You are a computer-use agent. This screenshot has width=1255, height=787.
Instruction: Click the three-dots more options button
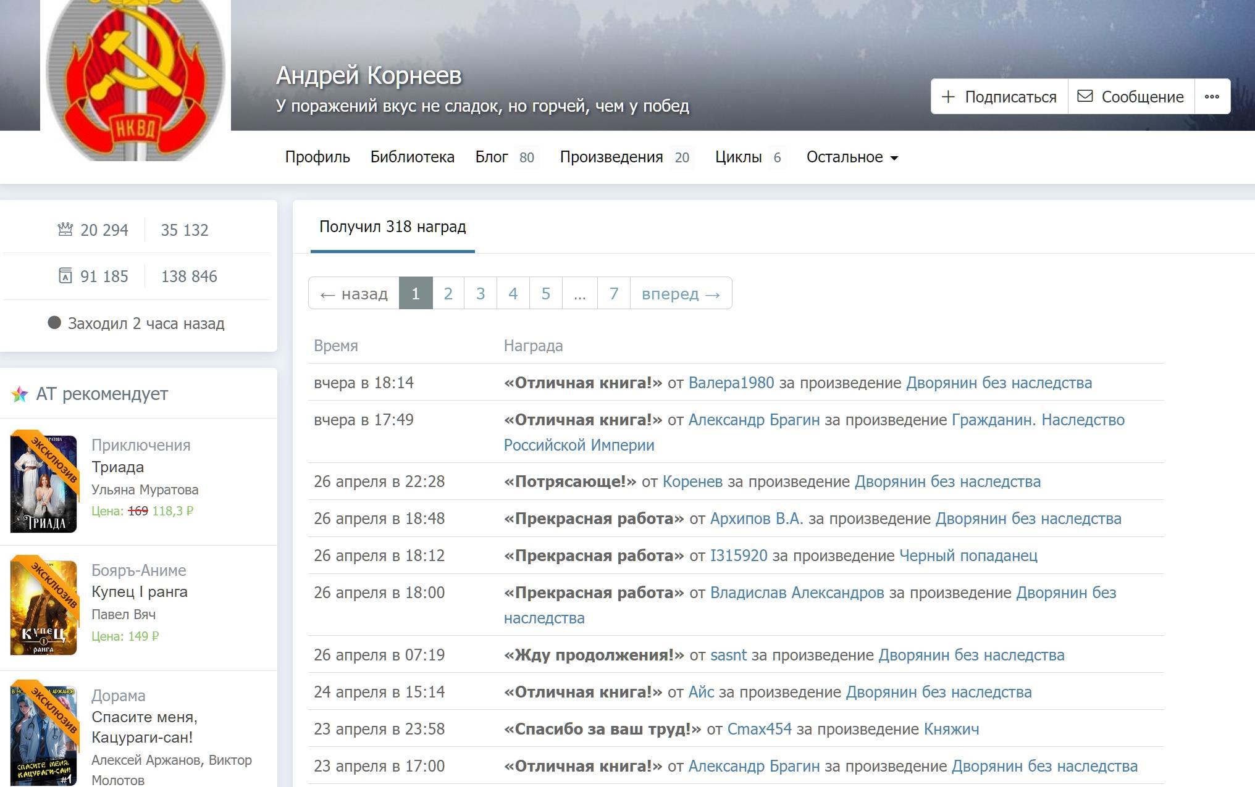pyautogui.click(x=1212, y=96)
